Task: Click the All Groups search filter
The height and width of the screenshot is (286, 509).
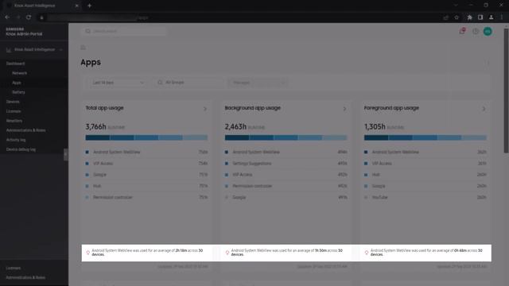Action: pos(188,83)
